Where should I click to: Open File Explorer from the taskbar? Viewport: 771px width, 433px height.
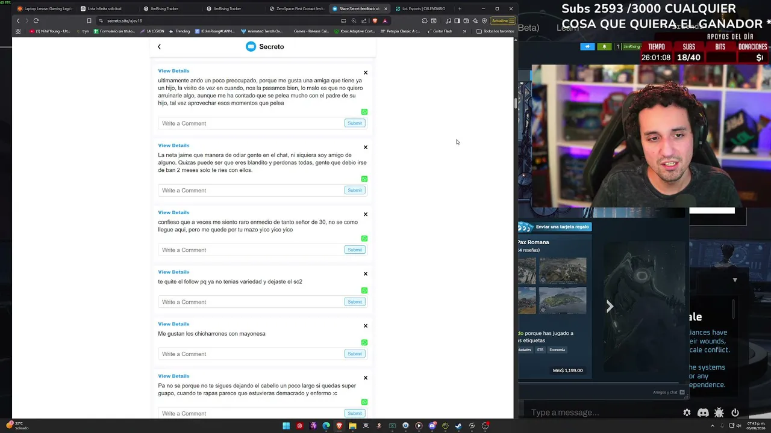[x=352, y=426]
